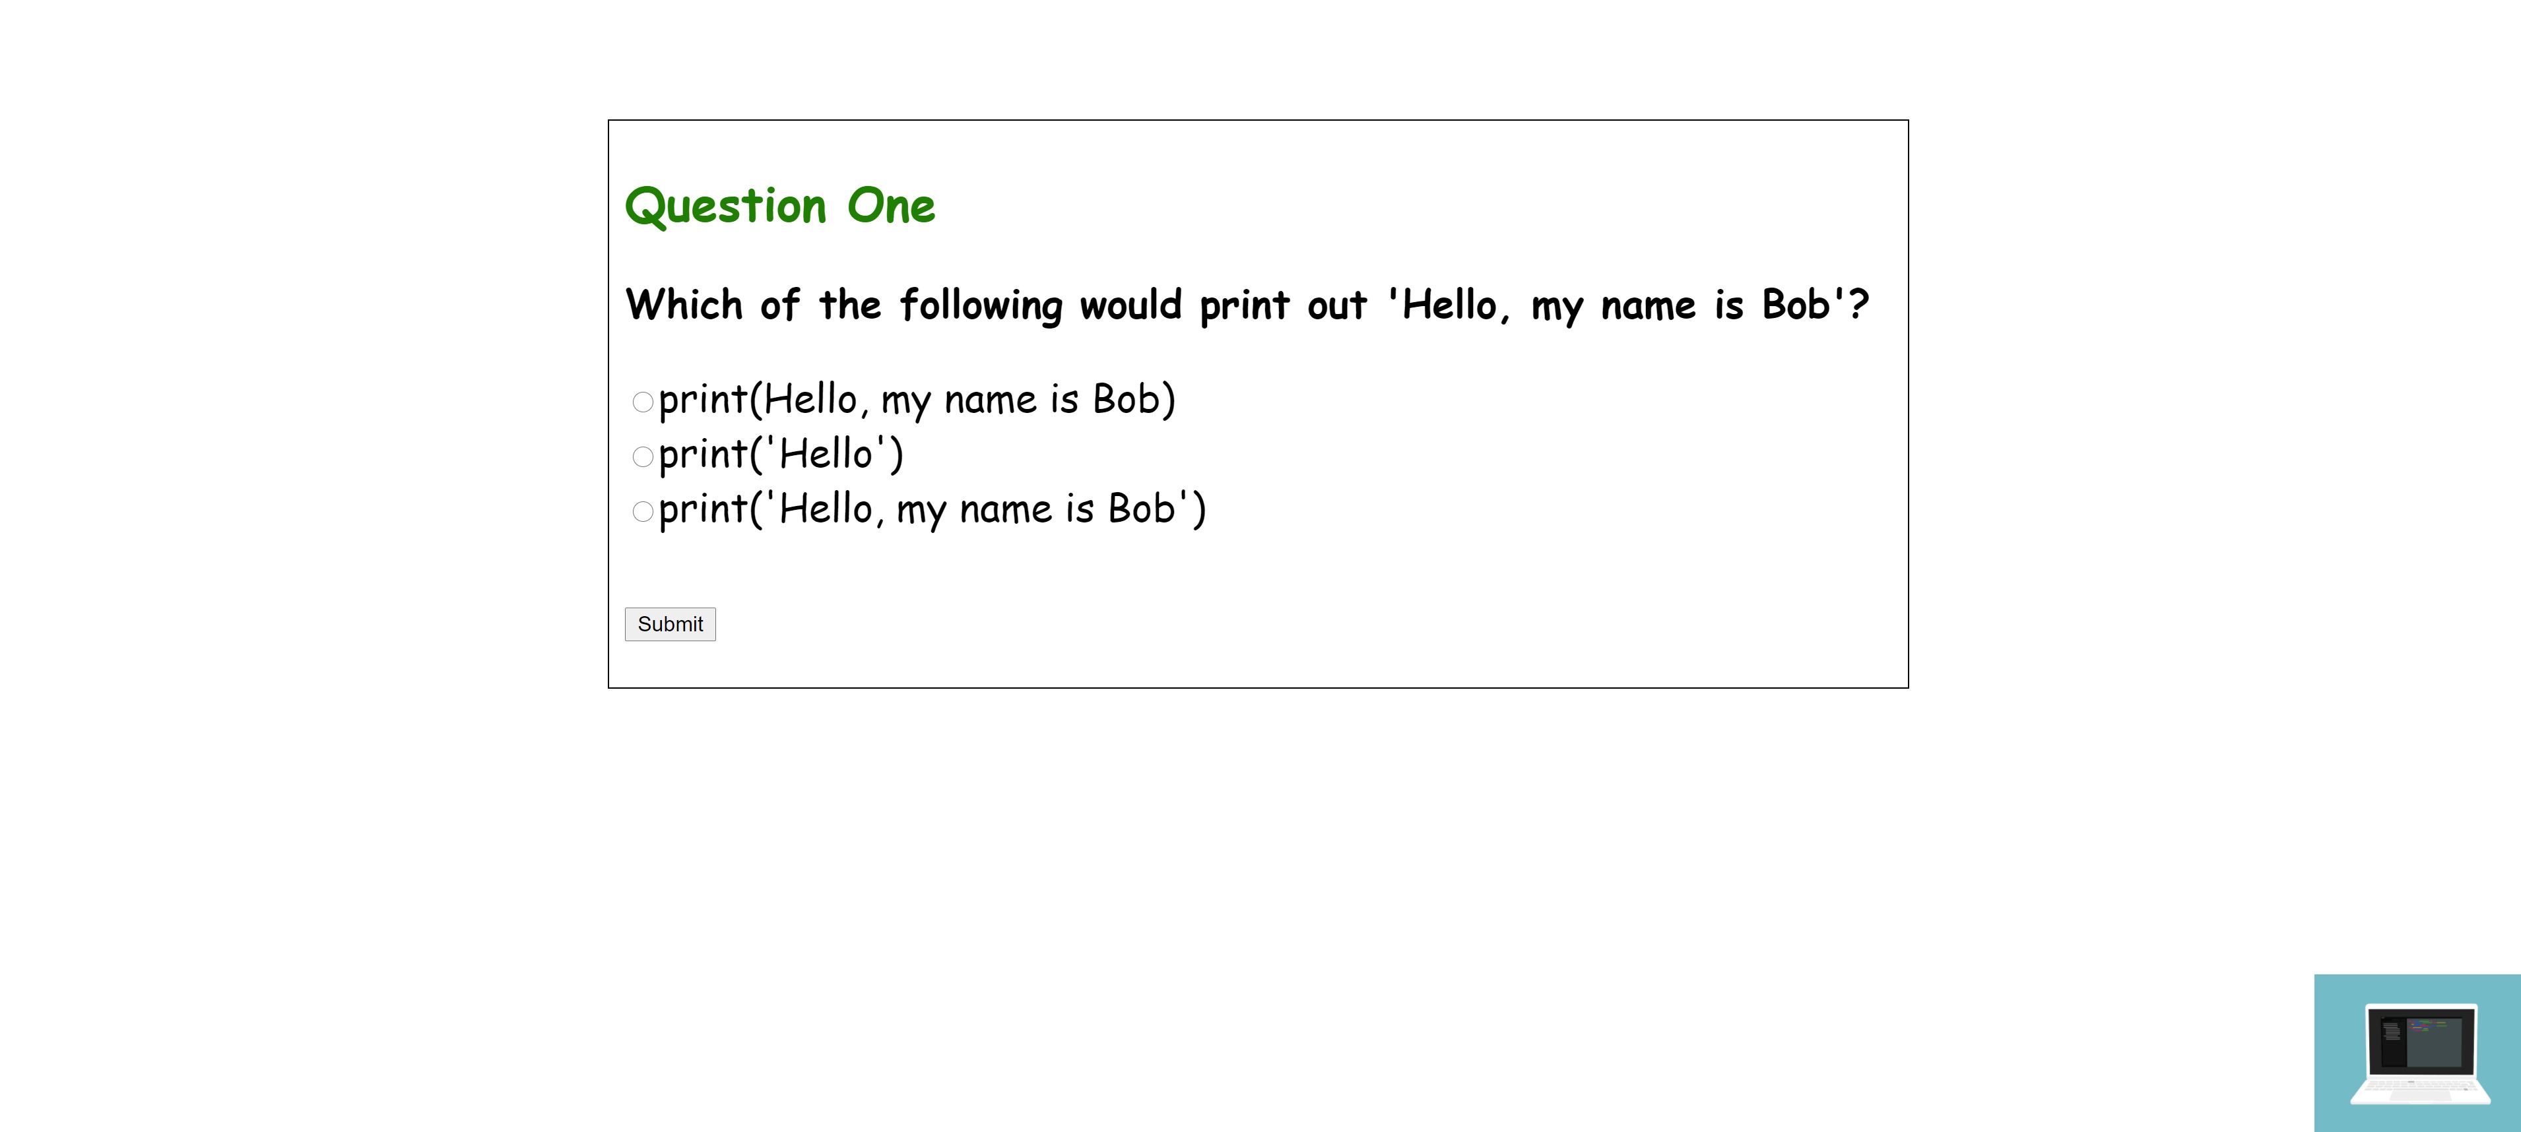Pick radio for print('Hello, my name is Bob')
The width and height of the screenshot is (2521, 1132).
(x=642, y=512)
